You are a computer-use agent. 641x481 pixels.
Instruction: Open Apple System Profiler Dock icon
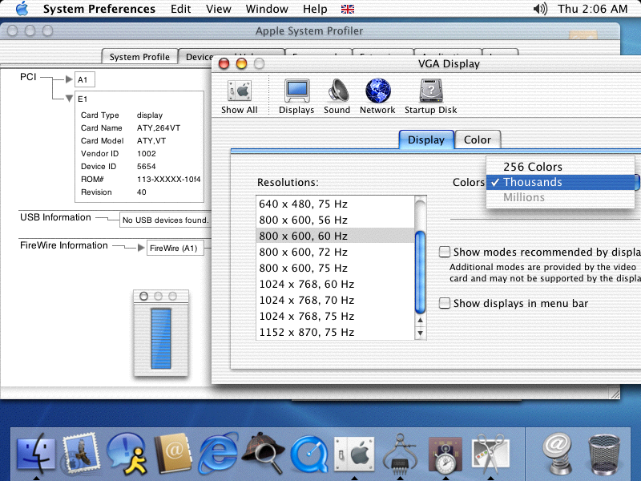[400, 453]
